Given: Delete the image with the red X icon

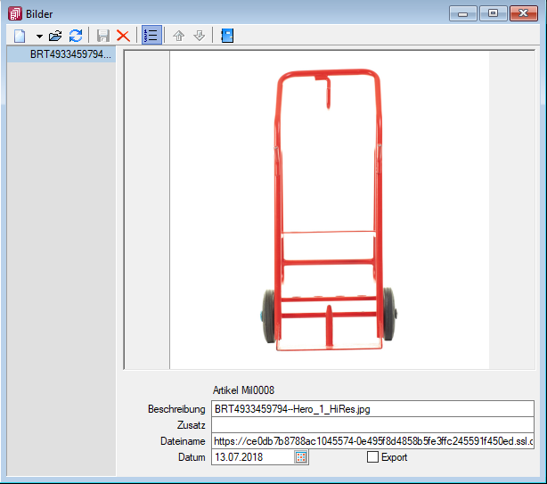Looking at the screenshot, I should 123,36.
